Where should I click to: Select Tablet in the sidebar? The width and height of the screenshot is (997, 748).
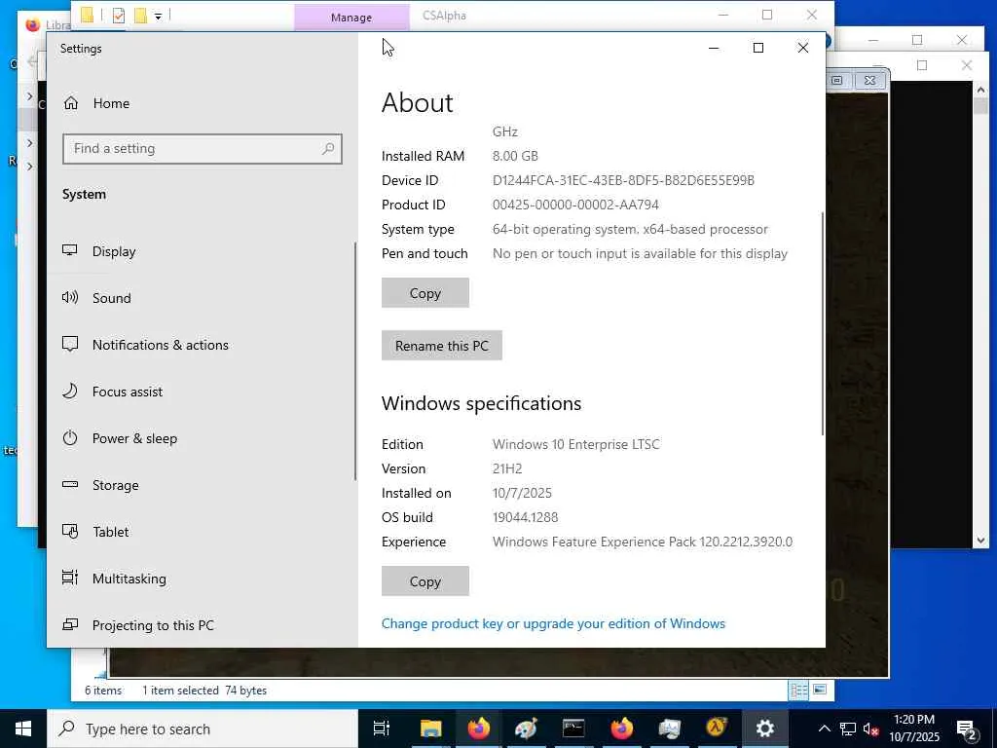tap(95, 532)
